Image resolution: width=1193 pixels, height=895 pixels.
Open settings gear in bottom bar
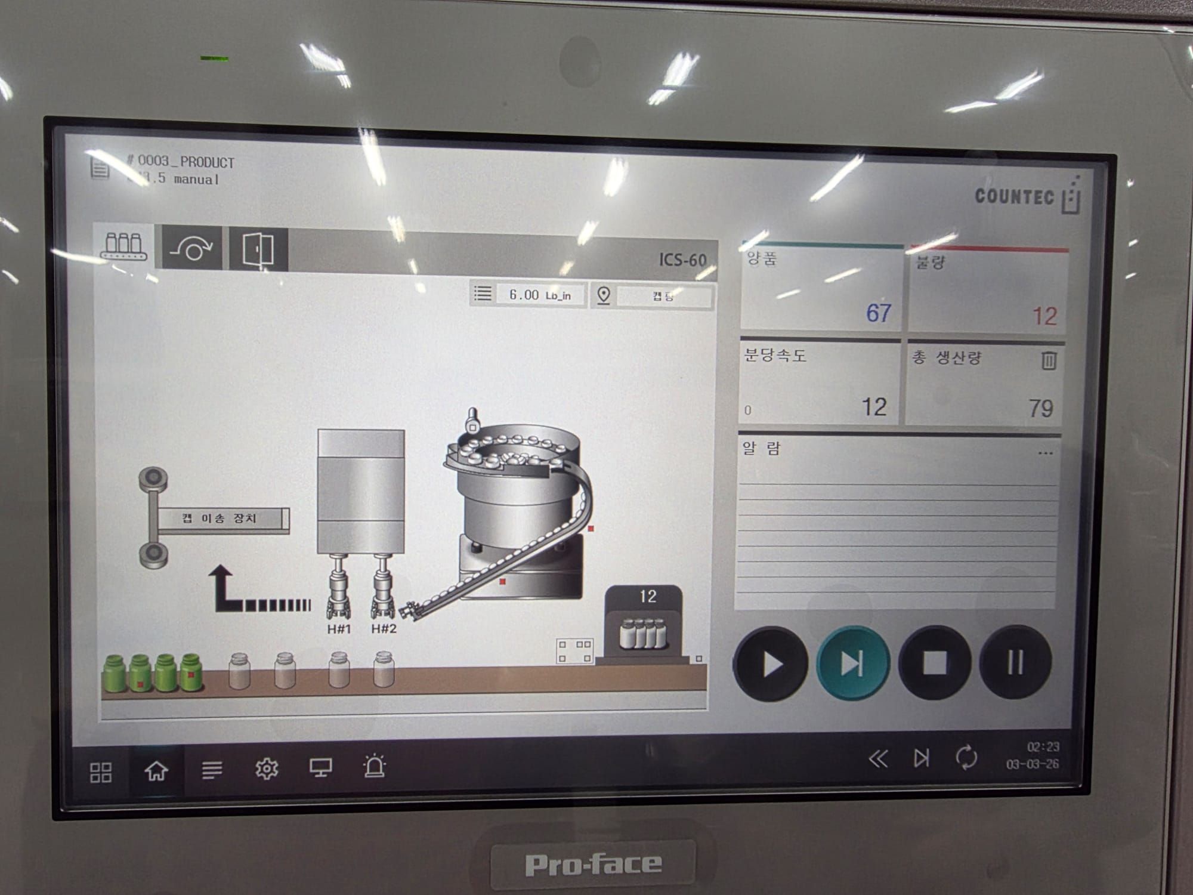pyautogui.click(x=267, y=769)
